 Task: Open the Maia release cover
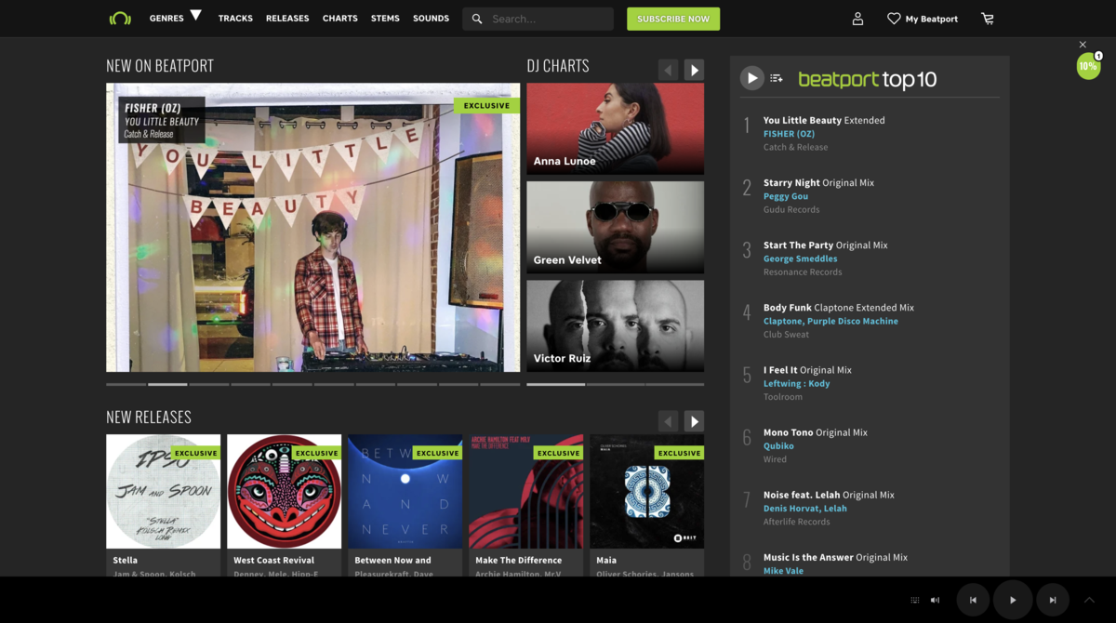[646, 492]
